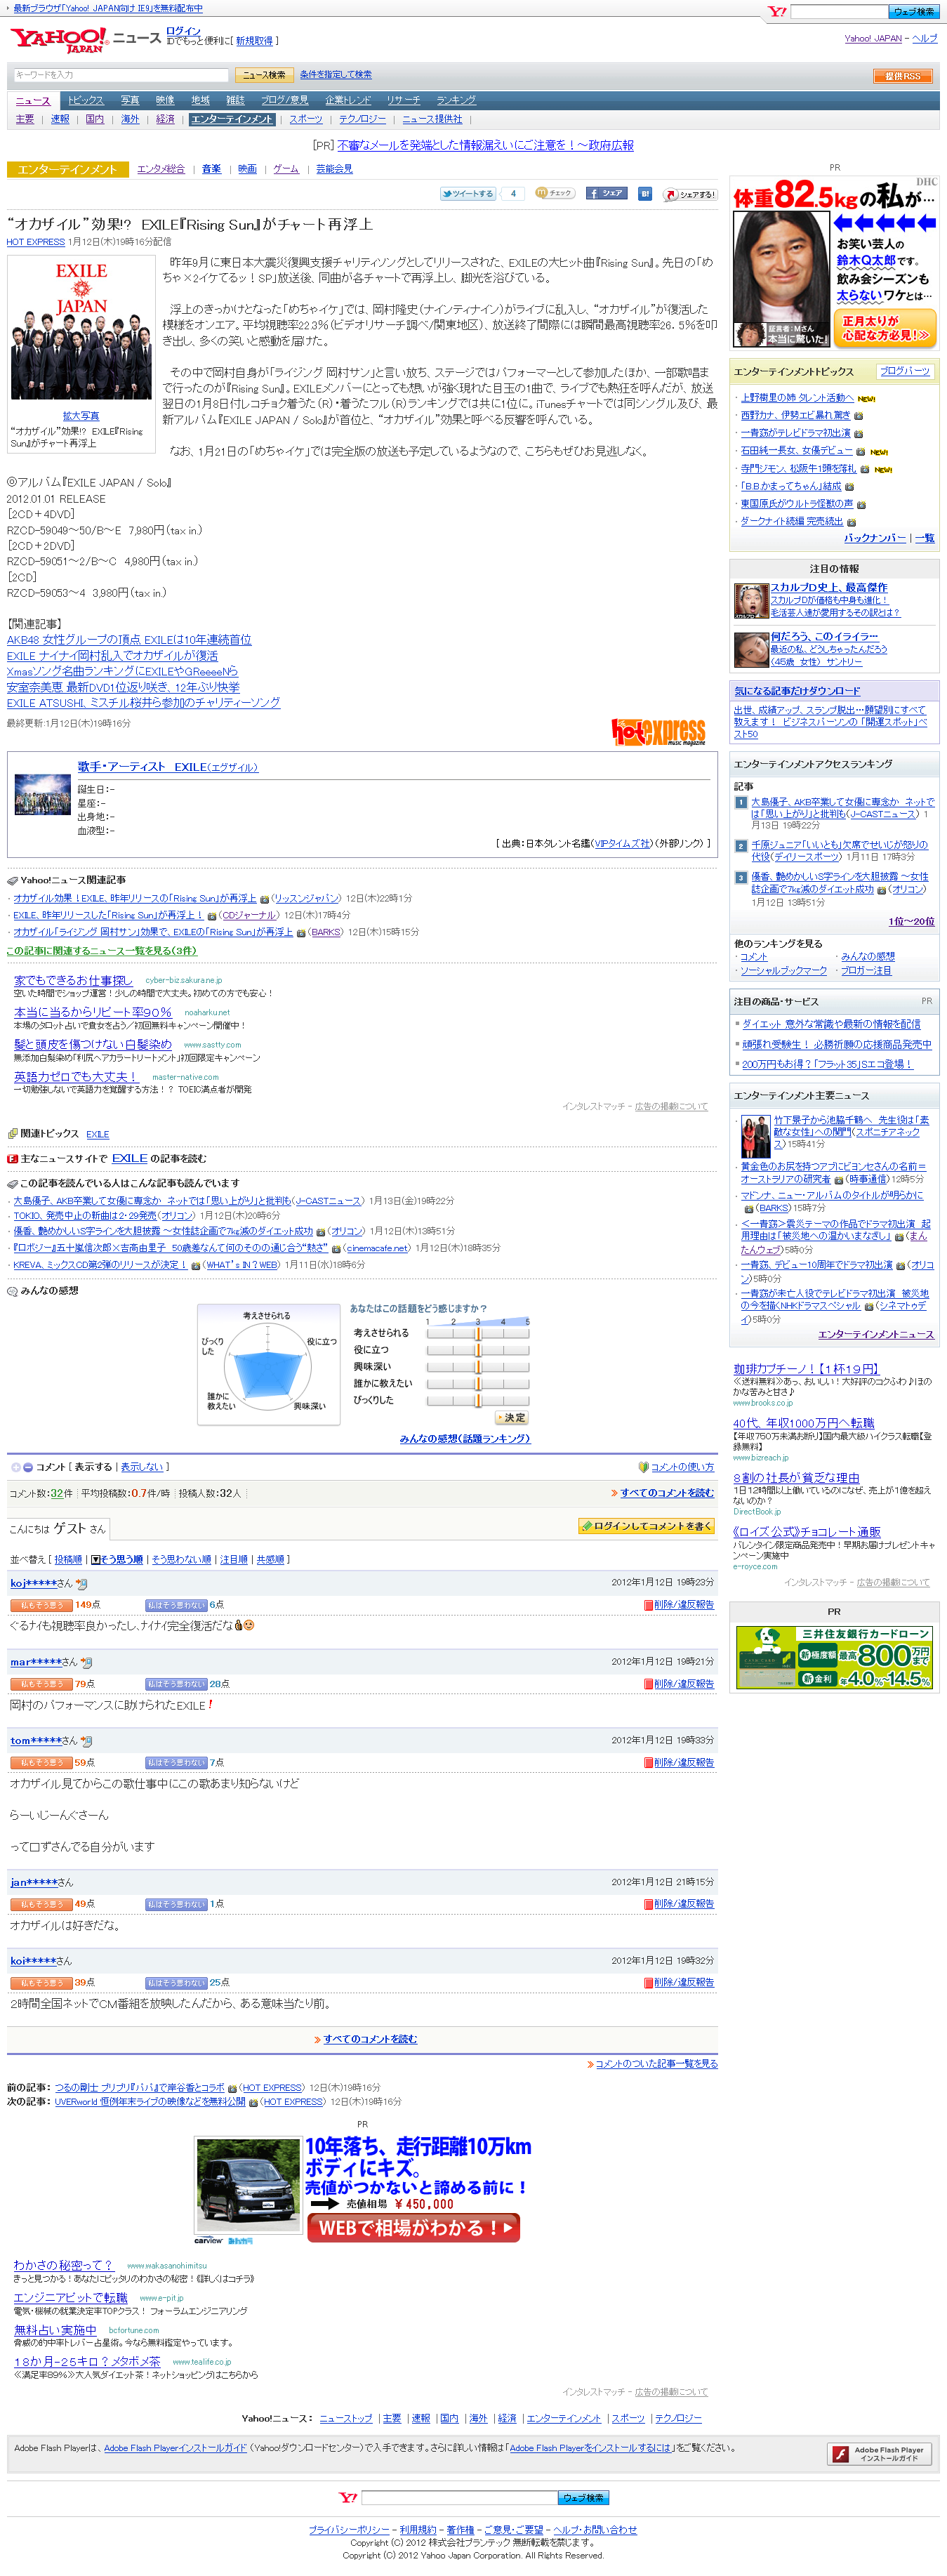Report tom***** comment via red flag icon
Viewport: 947px width, 2576px height.
coord(648,1762)
